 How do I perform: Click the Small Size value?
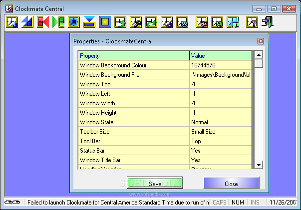[203, 132]
